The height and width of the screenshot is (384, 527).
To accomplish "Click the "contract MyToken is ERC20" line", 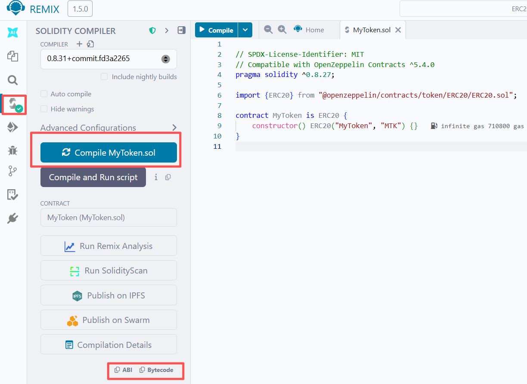I will [291, 115].
